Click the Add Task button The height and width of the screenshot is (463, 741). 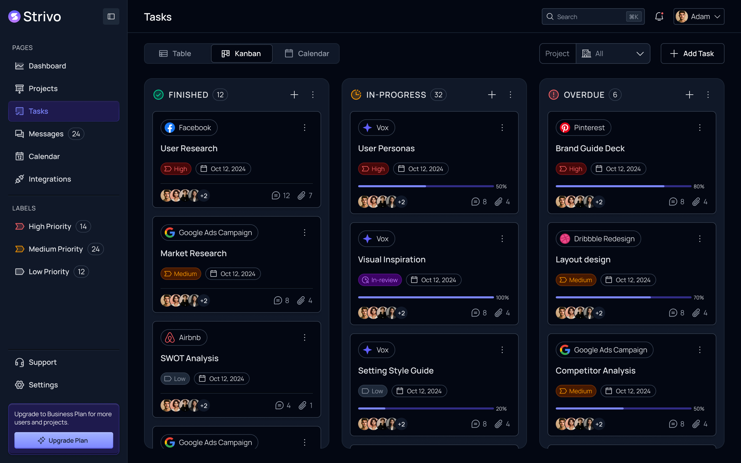pyautogui.click(x=692, y=54)
